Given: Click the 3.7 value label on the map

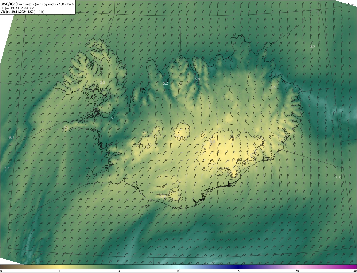Looking at the screenshot, I should tap(313, 47).
